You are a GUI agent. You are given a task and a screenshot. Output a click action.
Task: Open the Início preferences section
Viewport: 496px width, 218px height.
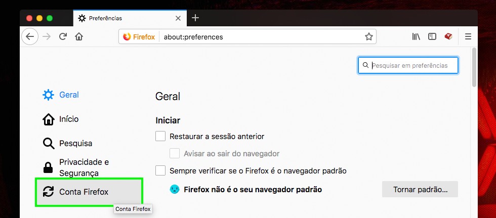[x=68, y=119]
